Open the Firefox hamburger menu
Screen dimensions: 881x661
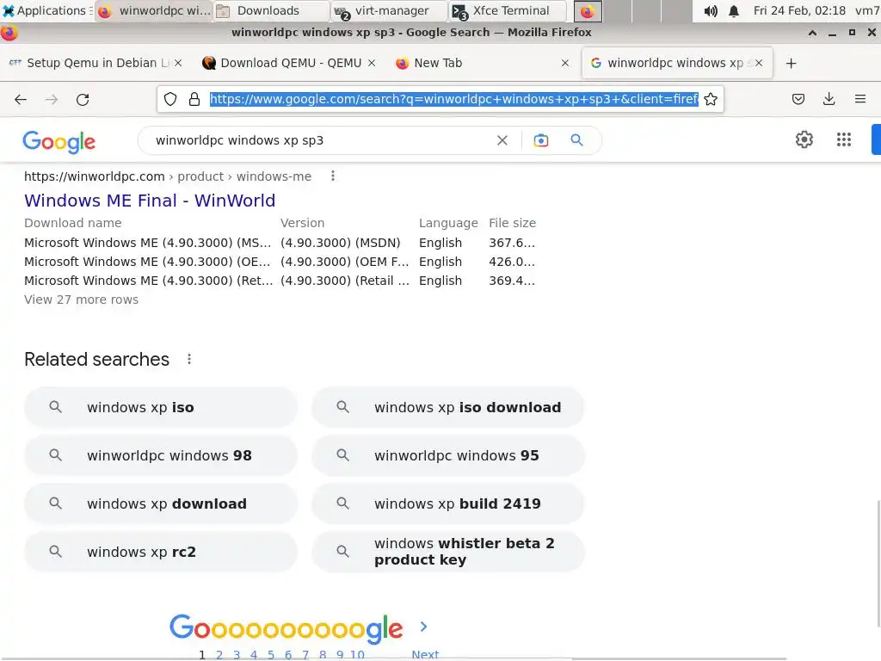(859, 100)
